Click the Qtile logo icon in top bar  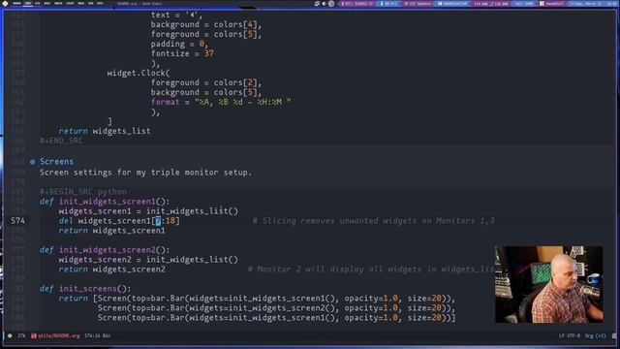point(5,3)
